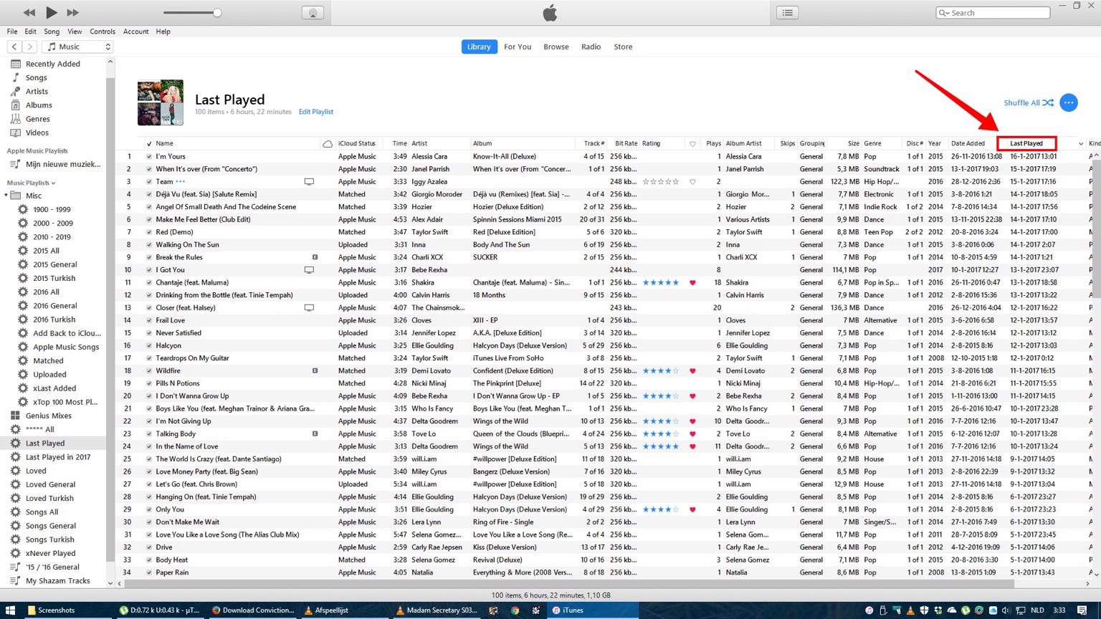This screenshot has height=619, width=1101.
Task: Click the cloud column header icon
Action: coord(328,144)
